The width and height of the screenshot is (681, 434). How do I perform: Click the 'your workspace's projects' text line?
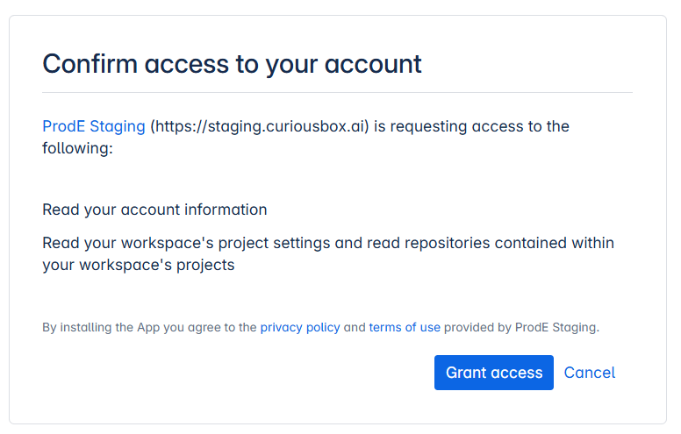138,265
